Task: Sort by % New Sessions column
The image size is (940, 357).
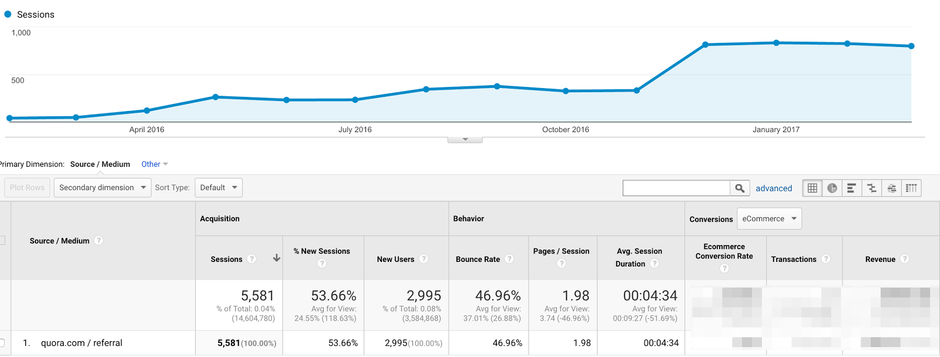Action: 322,251
